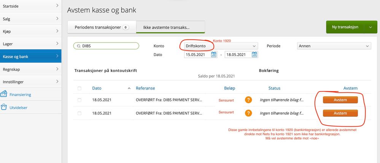
Task: Open calendar picker for end date 18.05.2021
Action: tap(254, 54)
